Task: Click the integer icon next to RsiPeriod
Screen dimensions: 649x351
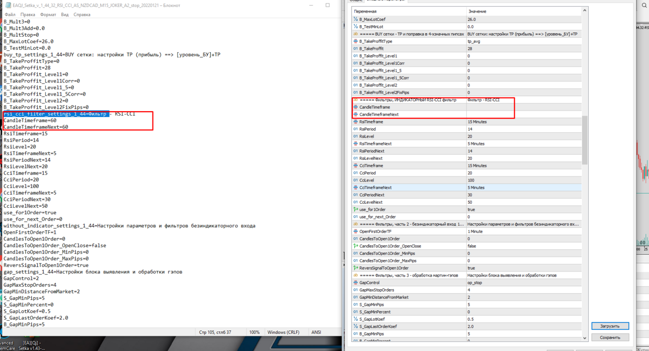Action: [x=356, y=129]
